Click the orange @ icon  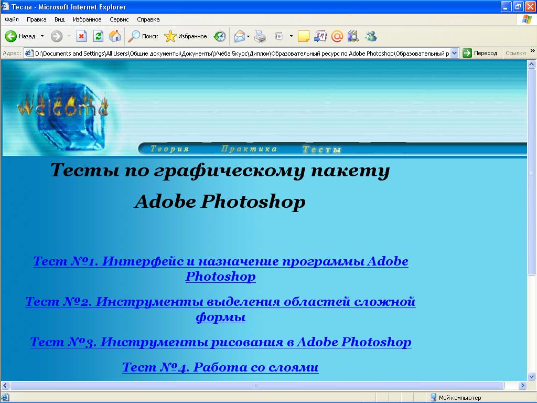coord(337,36)
